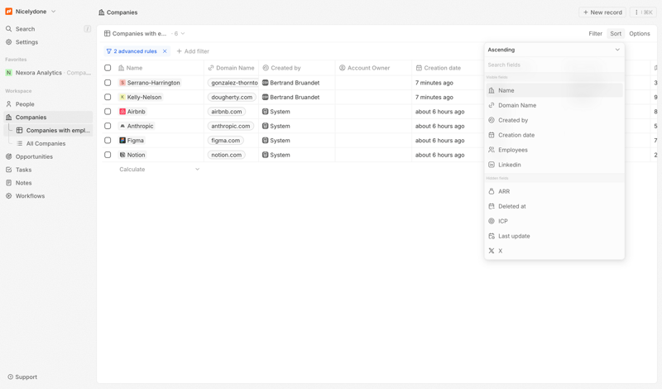Click the Filter button
This screenshot has height=389, width=662.
[595, 33]
